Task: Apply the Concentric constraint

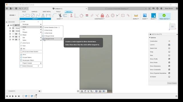Action: [x=113, y=15]
